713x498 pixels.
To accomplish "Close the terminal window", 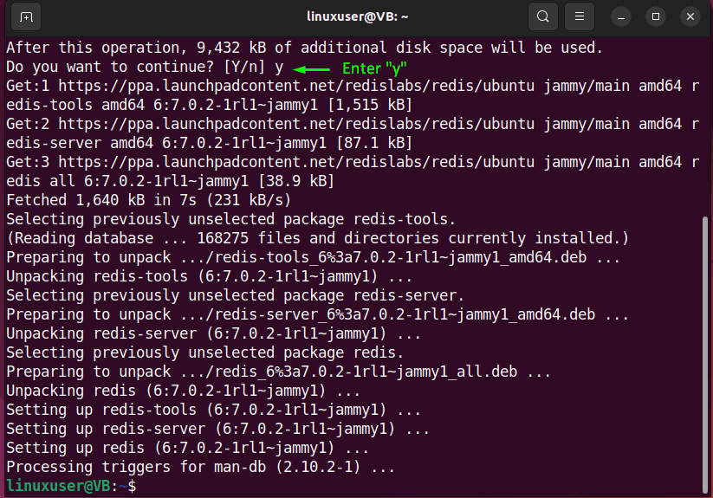I will (x=690, y=17).
